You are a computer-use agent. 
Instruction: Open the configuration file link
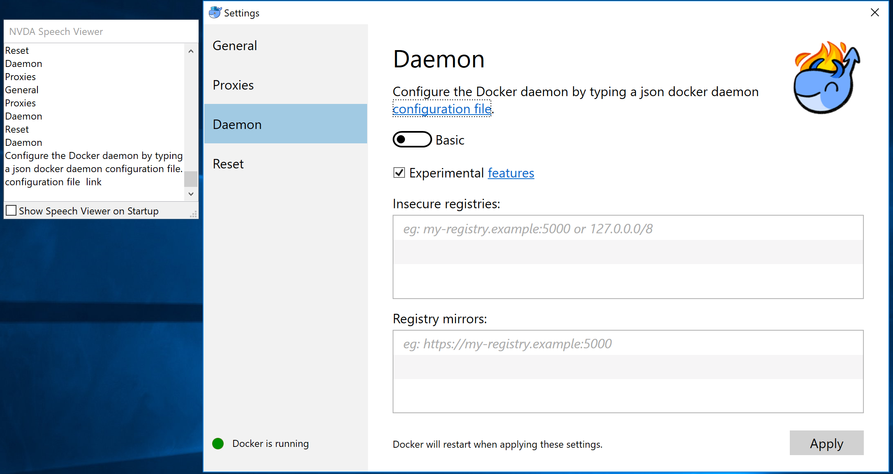pyautogui.click(x=442, y=109)
